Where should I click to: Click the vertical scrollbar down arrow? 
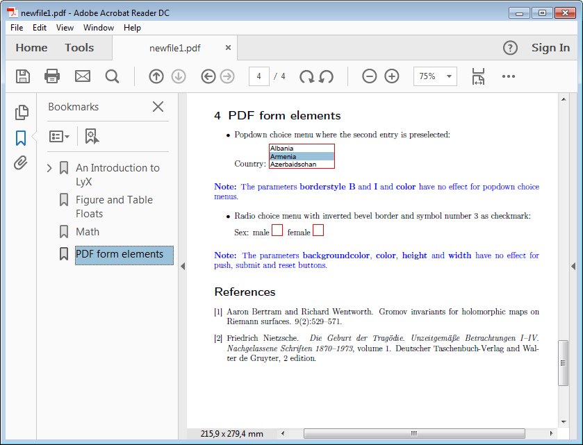coord(564,422)
